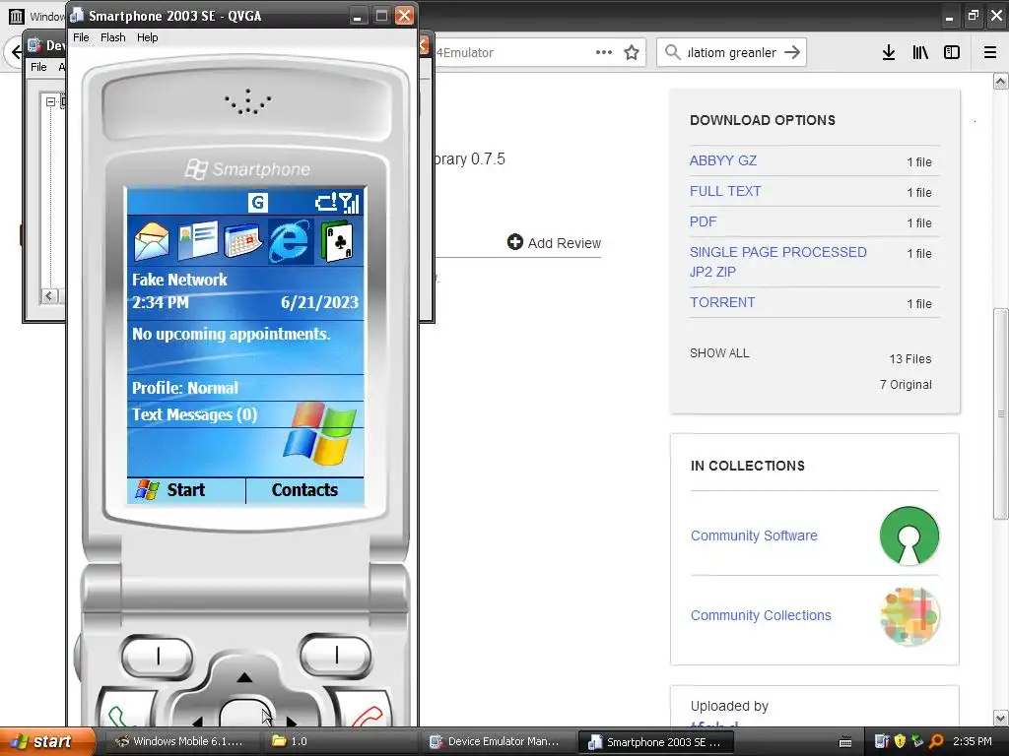The height and width of the screenshot is (756, 1009).
Task: Open the 7 Original files listing
Action: pyautogui.click(x=906, y=385)
